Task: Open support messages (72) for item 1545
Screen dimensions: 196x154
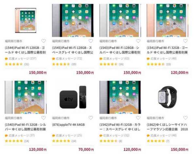Action: (67, 59)
